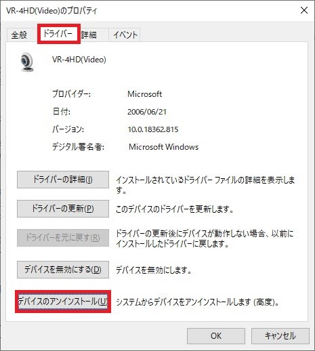Image resolution: width=315 pixels, height=351 pixels.
Task: Click the uninstall description text
Action: click(198, 302)
